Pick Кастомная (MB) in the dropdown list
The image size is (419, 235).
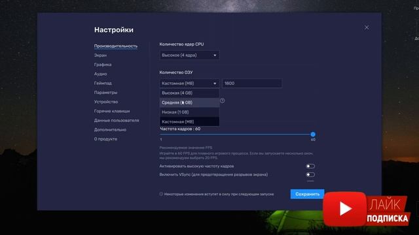point(189,122)
